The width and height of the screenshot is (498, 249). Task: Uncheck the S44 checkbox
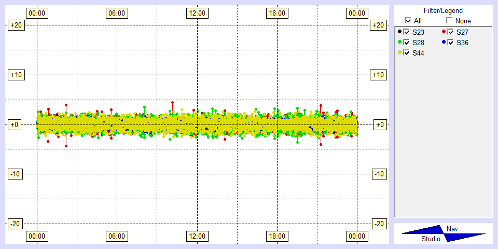[x=407, y=53]
